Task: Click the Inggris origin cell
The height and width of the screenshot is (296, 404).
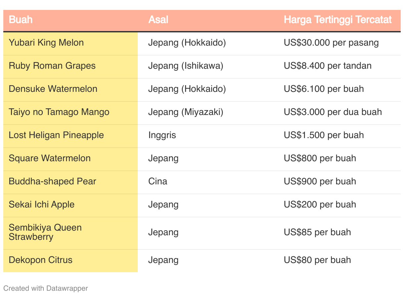Action: [x=162, y=135]
